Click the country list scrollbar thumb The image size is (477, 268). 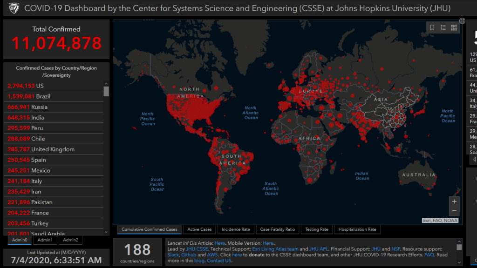click(x=106, y=91)
